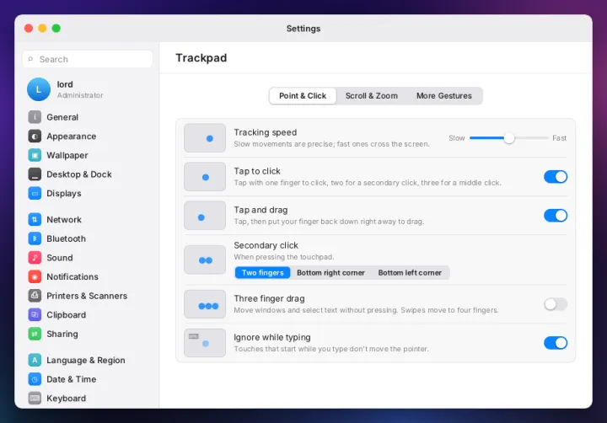607x423 pixels.
Task: Open Wallpaper settings icon
Action: [x=35, y=155]
